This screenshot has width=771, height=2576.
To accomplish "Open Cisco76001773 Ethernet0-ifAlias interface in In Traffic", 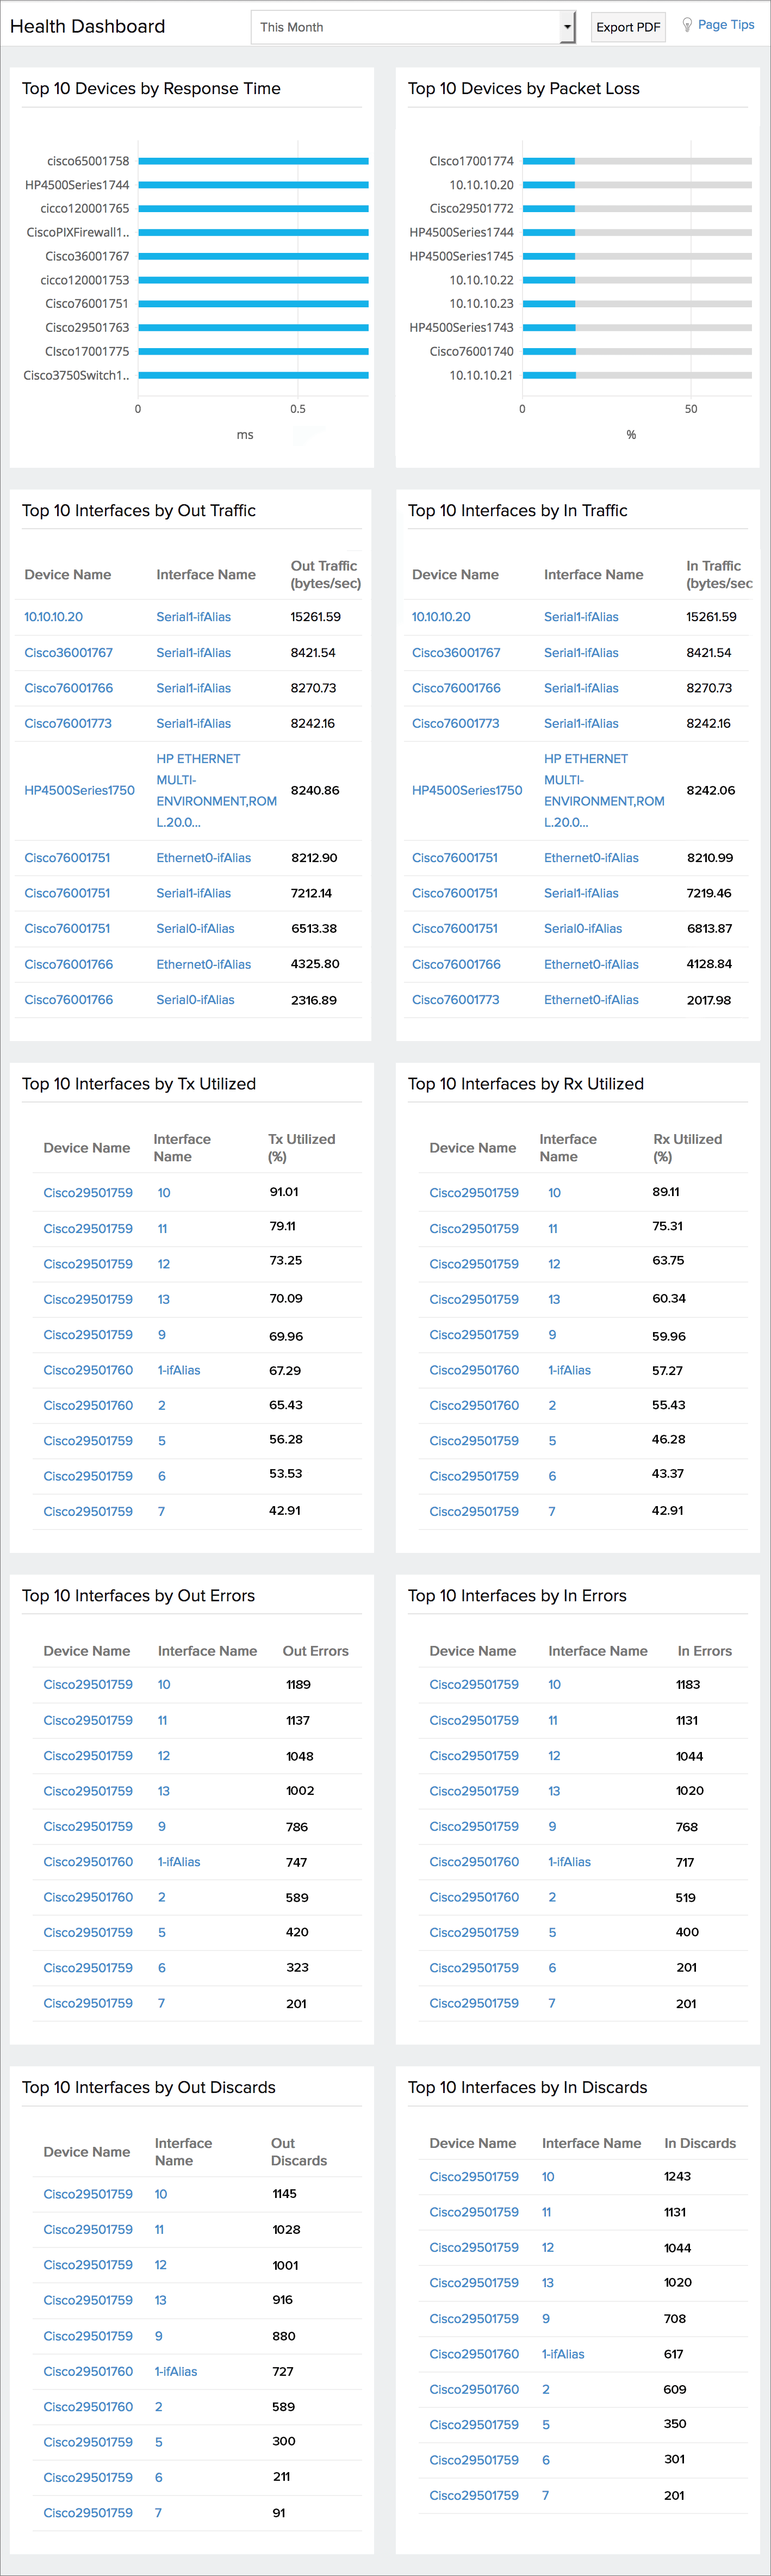I will pyautogui.click(x=591, y=1000).
